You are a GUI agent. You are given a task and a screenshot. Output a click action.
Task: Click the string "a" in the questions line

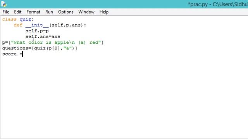[x=67, y=48]
